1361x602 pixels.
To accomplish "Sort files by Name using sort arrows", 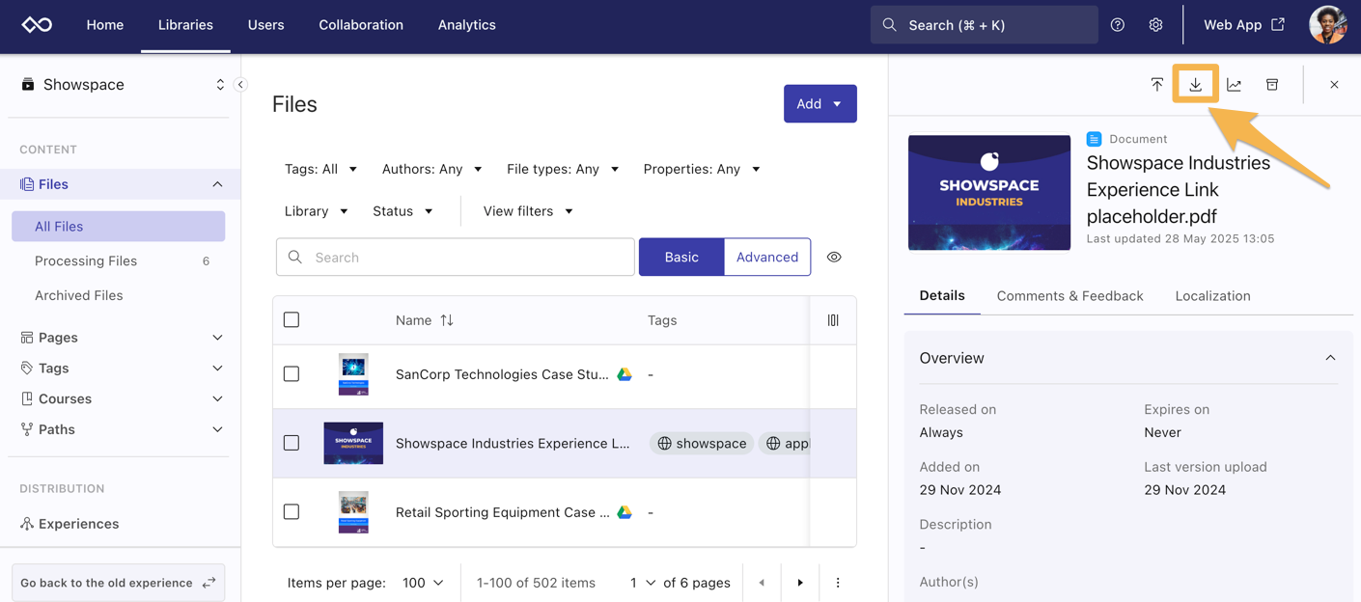I will (447, 320).
